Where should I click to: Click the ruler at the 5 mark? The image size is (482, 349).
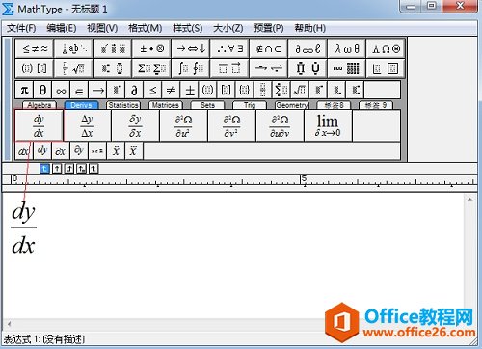[304, 180]
